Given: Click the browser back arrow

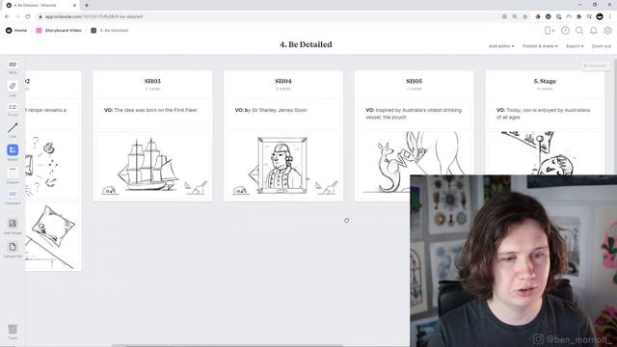Looking at the screenshot, I should pyautogui.click(x=7, y=16).
